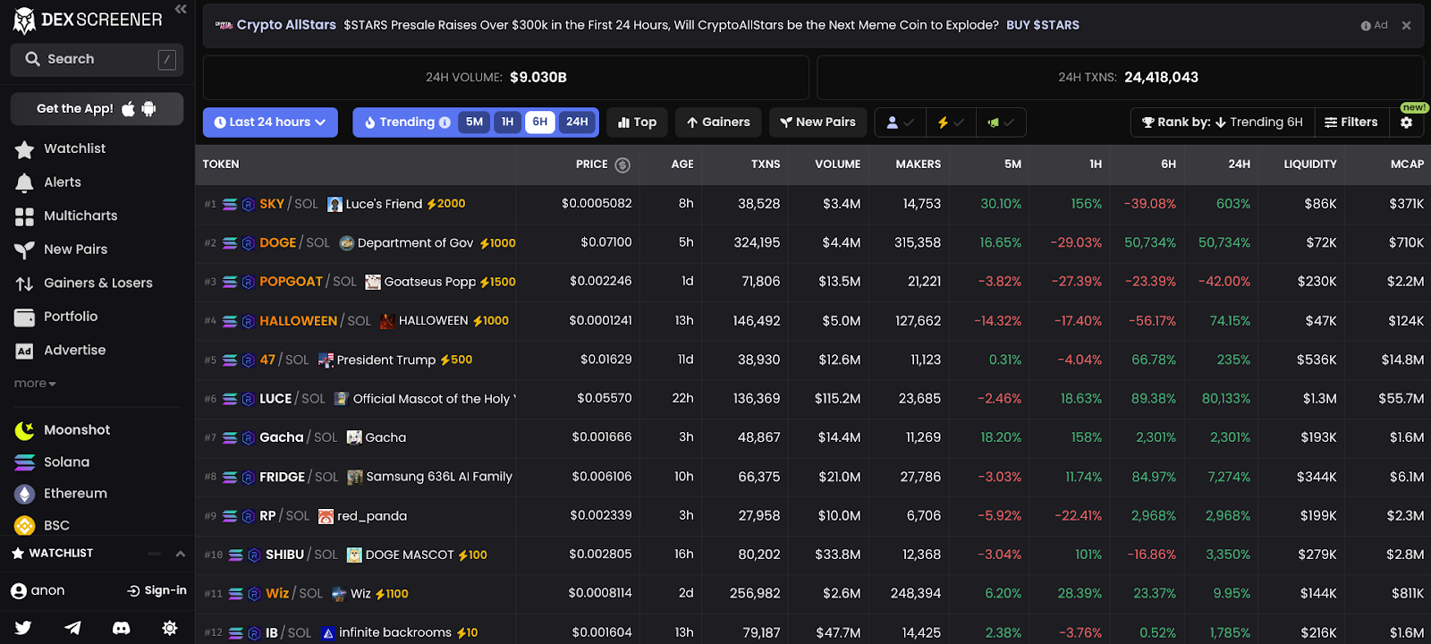Open the Filters panel
This screenshot has width=1431, height=644.
(x=1351, y=123)
